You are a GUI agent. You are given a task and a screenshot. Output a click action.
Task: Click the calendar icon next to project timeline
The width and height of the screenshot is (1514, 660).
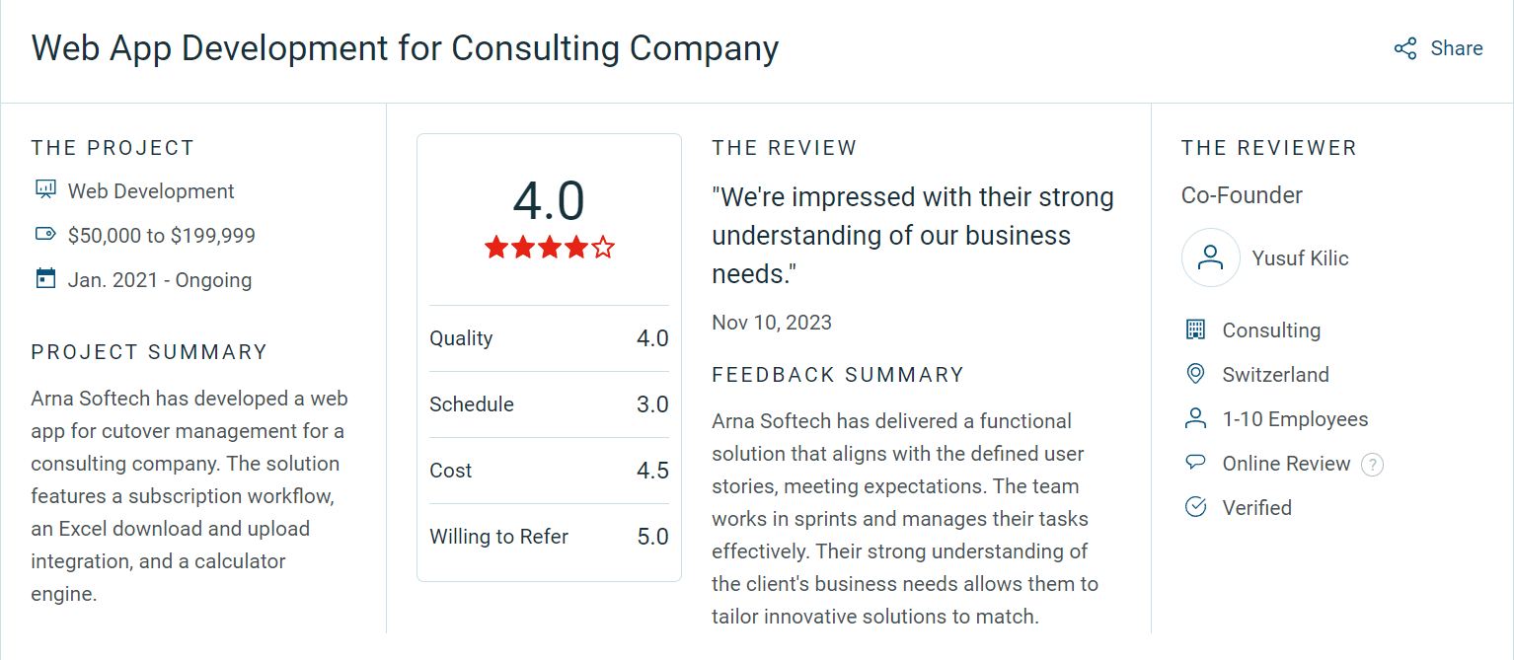tap(43, 278)
